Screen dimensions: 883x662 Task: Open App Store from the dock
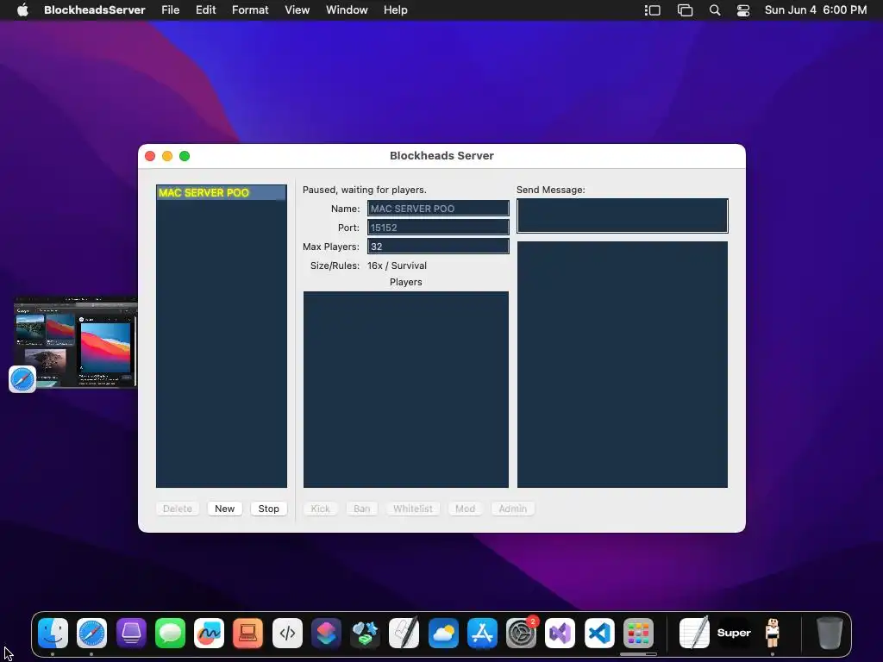pyautogui.click(x=482, y=633)
